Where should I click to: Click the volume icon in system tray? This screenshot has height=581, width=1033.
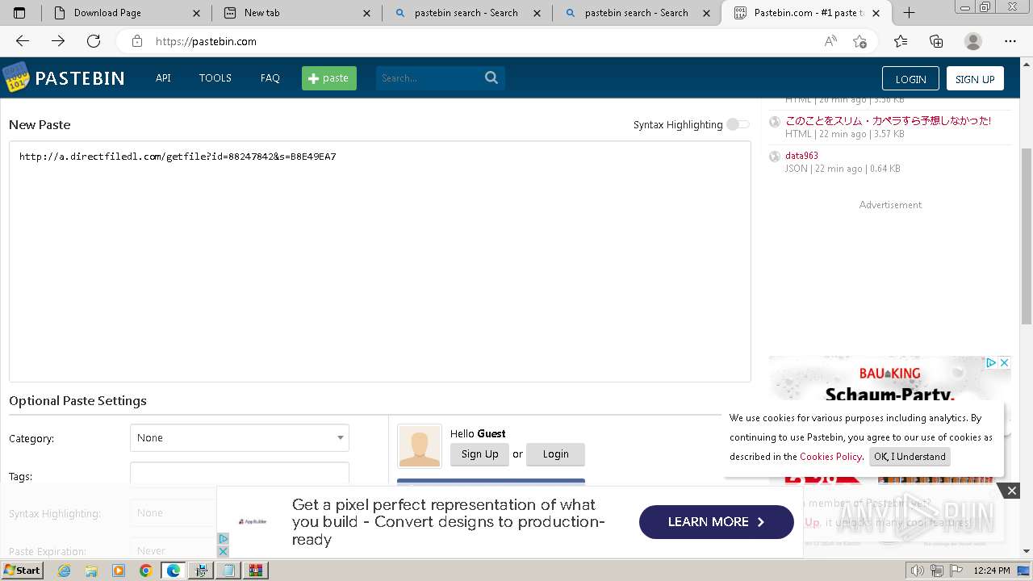pyautogui.click(x=917, y=571)
